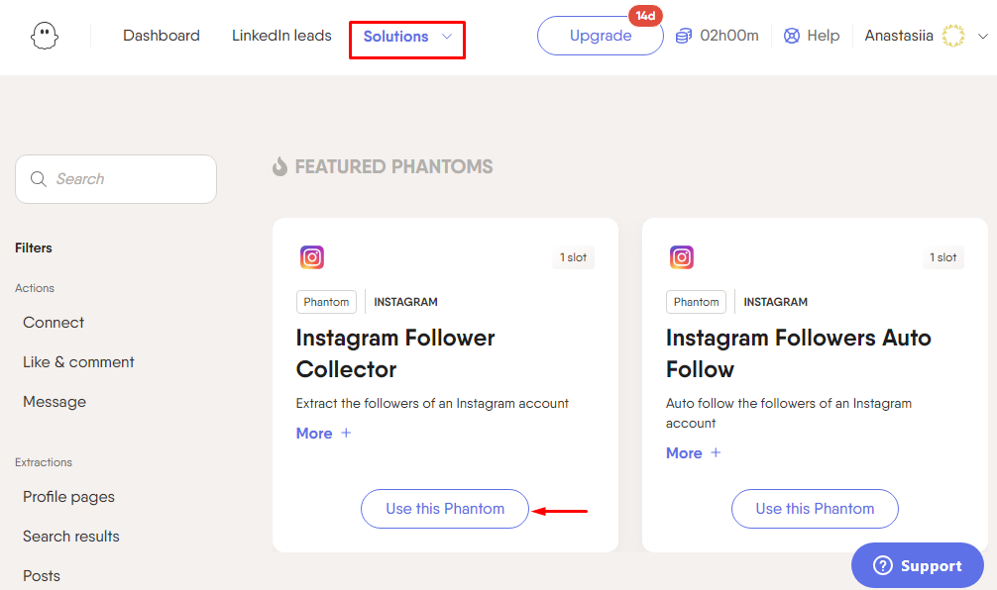Select the Like & comment filter

(78, 362)
